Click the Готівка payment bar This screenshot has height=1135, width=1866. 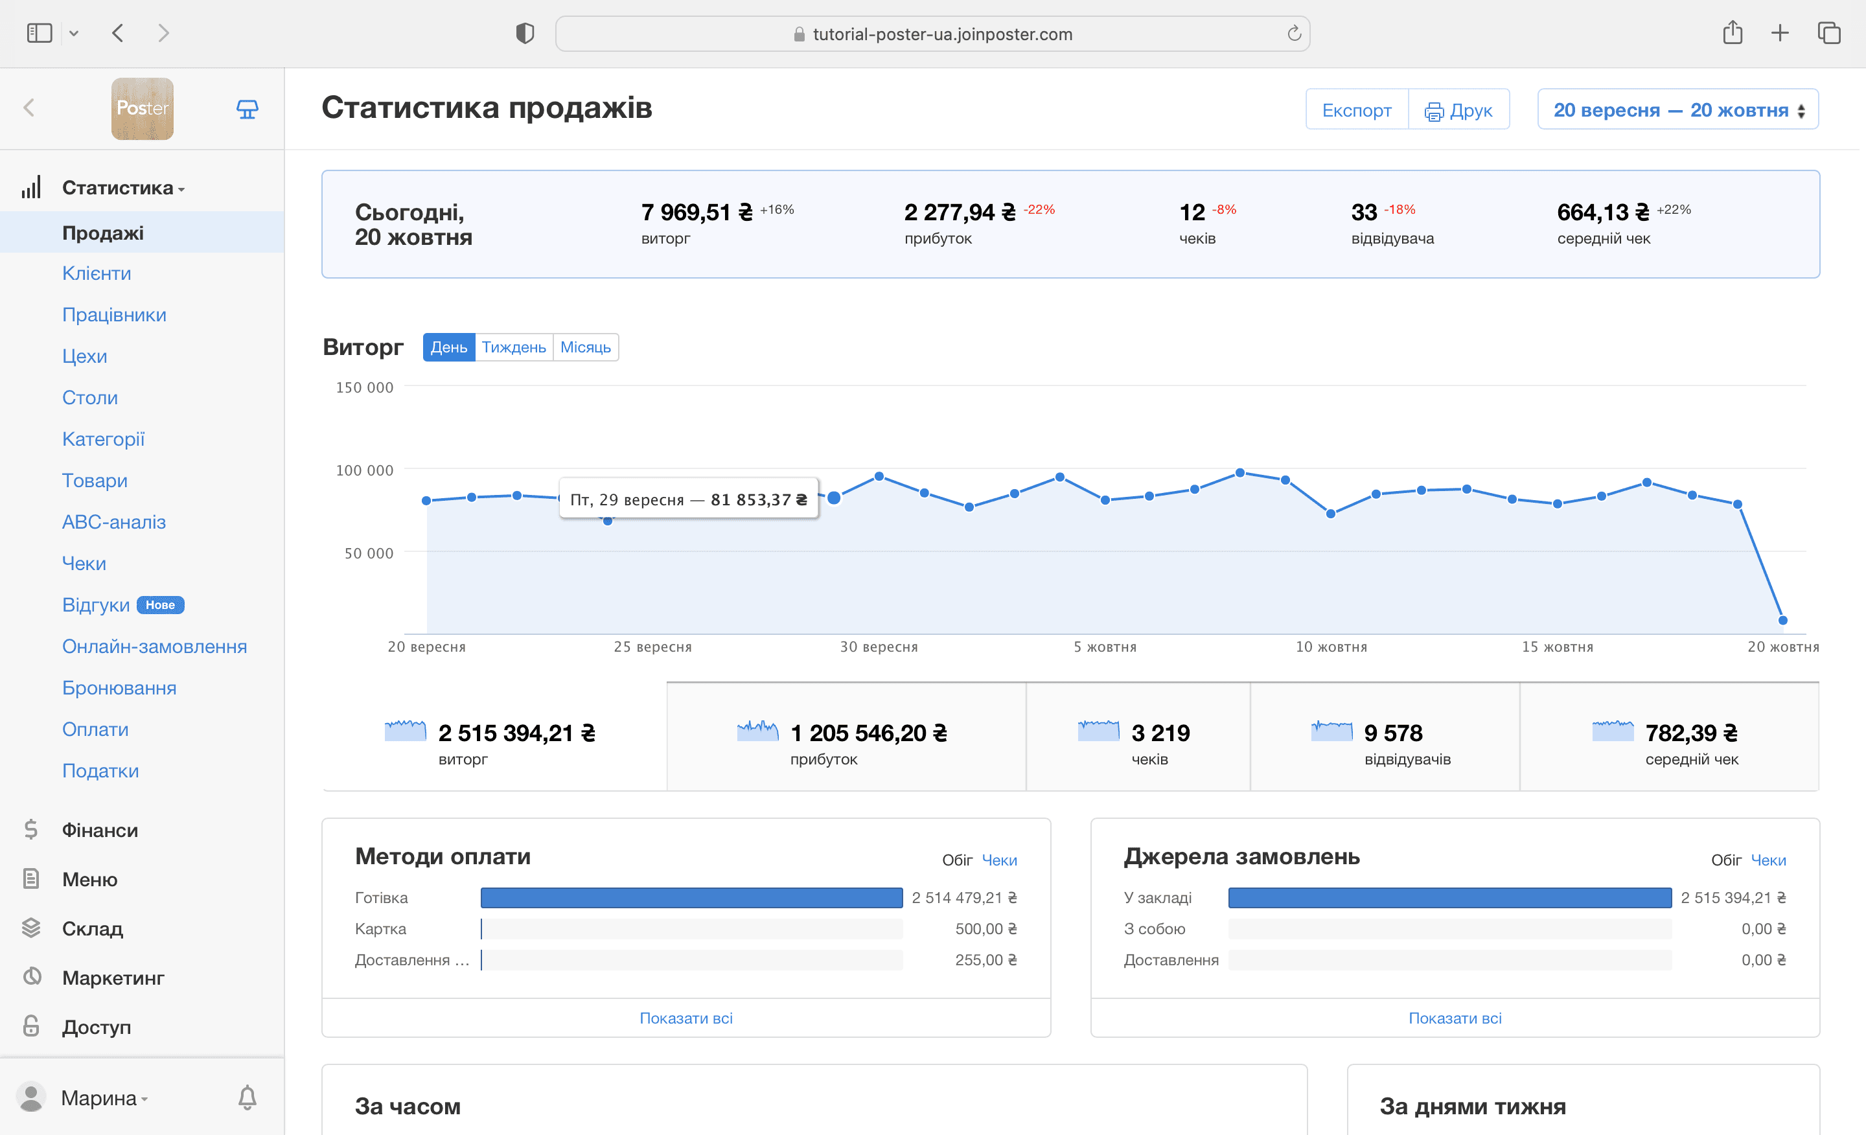coord(691,898)
